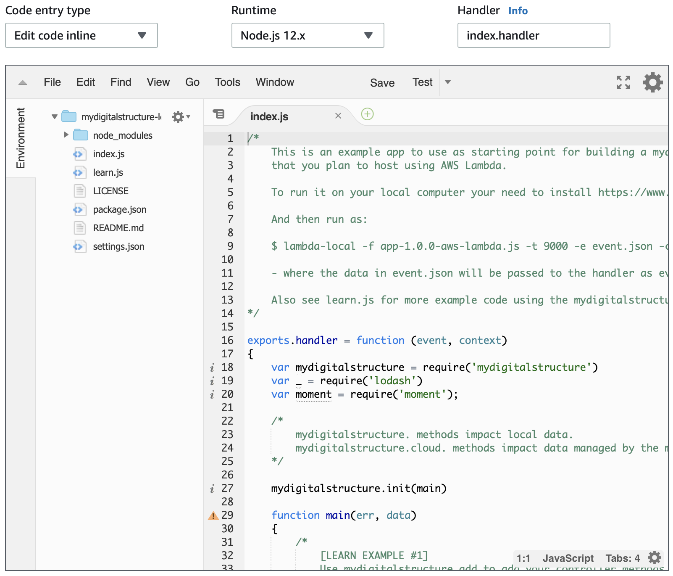Open the Runtime Node.js 12.x dropdown
This screenshot has width=673, height=576.
(308, 35)
